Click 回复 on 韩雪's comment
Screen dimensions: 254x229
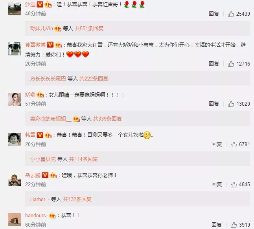217,144
